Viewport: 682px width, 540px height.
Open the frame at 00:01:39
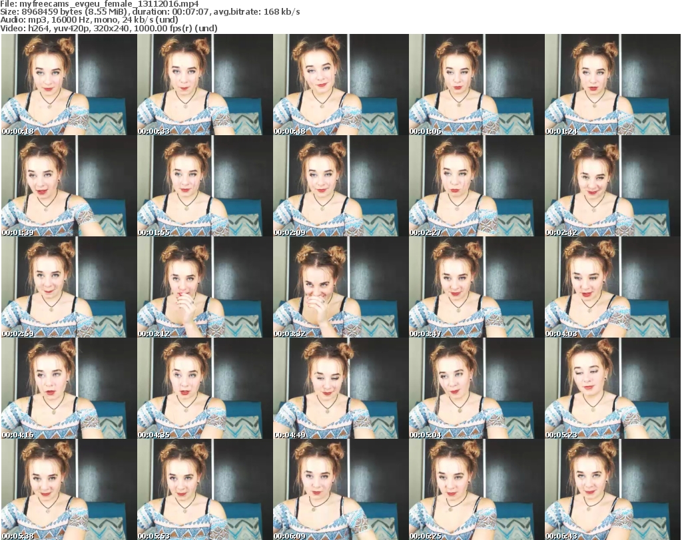point(69,186)
